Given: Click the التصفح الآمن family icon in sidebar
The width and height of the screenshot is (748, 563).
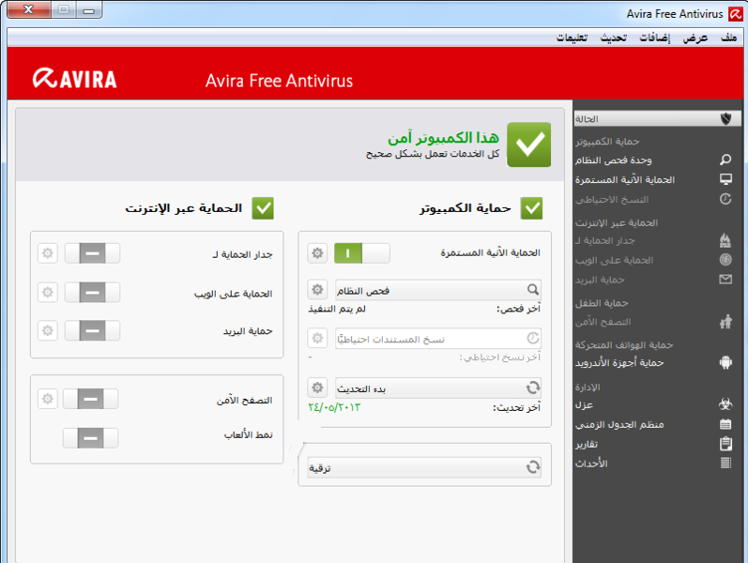Looking at the screenshot, I should point(725,322).
